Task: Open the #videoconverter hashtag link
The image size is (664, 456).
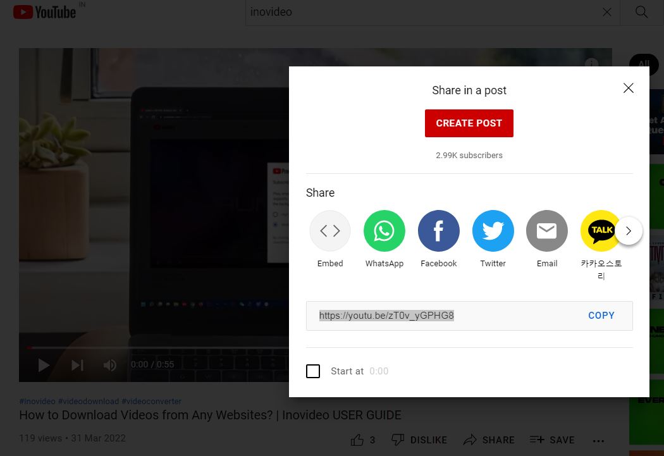Action: click(152, 401)
